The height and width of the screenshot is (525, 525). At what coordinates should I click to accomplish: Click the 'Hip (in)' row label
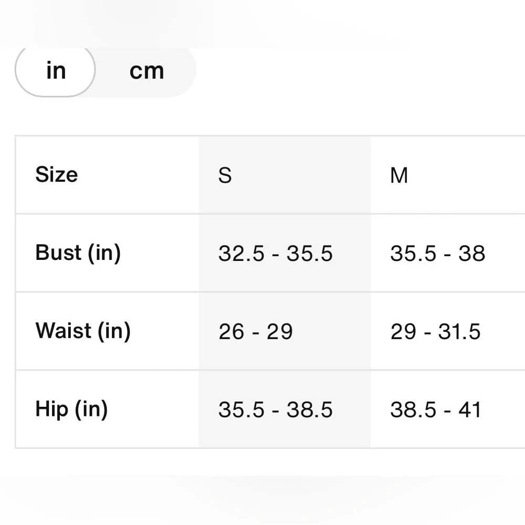click(x=71, y=409)
